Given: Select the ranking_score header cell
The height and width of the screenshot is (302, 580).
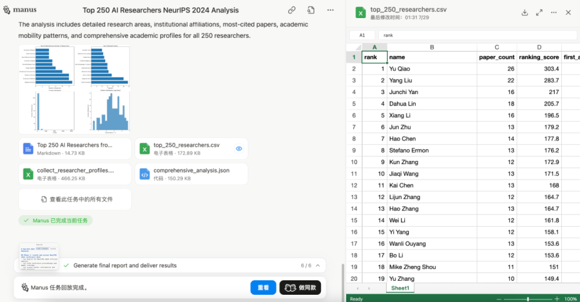Looking at the screenshot, I should pos(539,57).
